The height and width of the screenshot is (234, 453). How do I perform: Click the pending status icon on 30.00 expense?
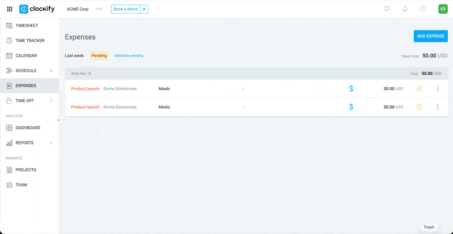click(418, 89)
